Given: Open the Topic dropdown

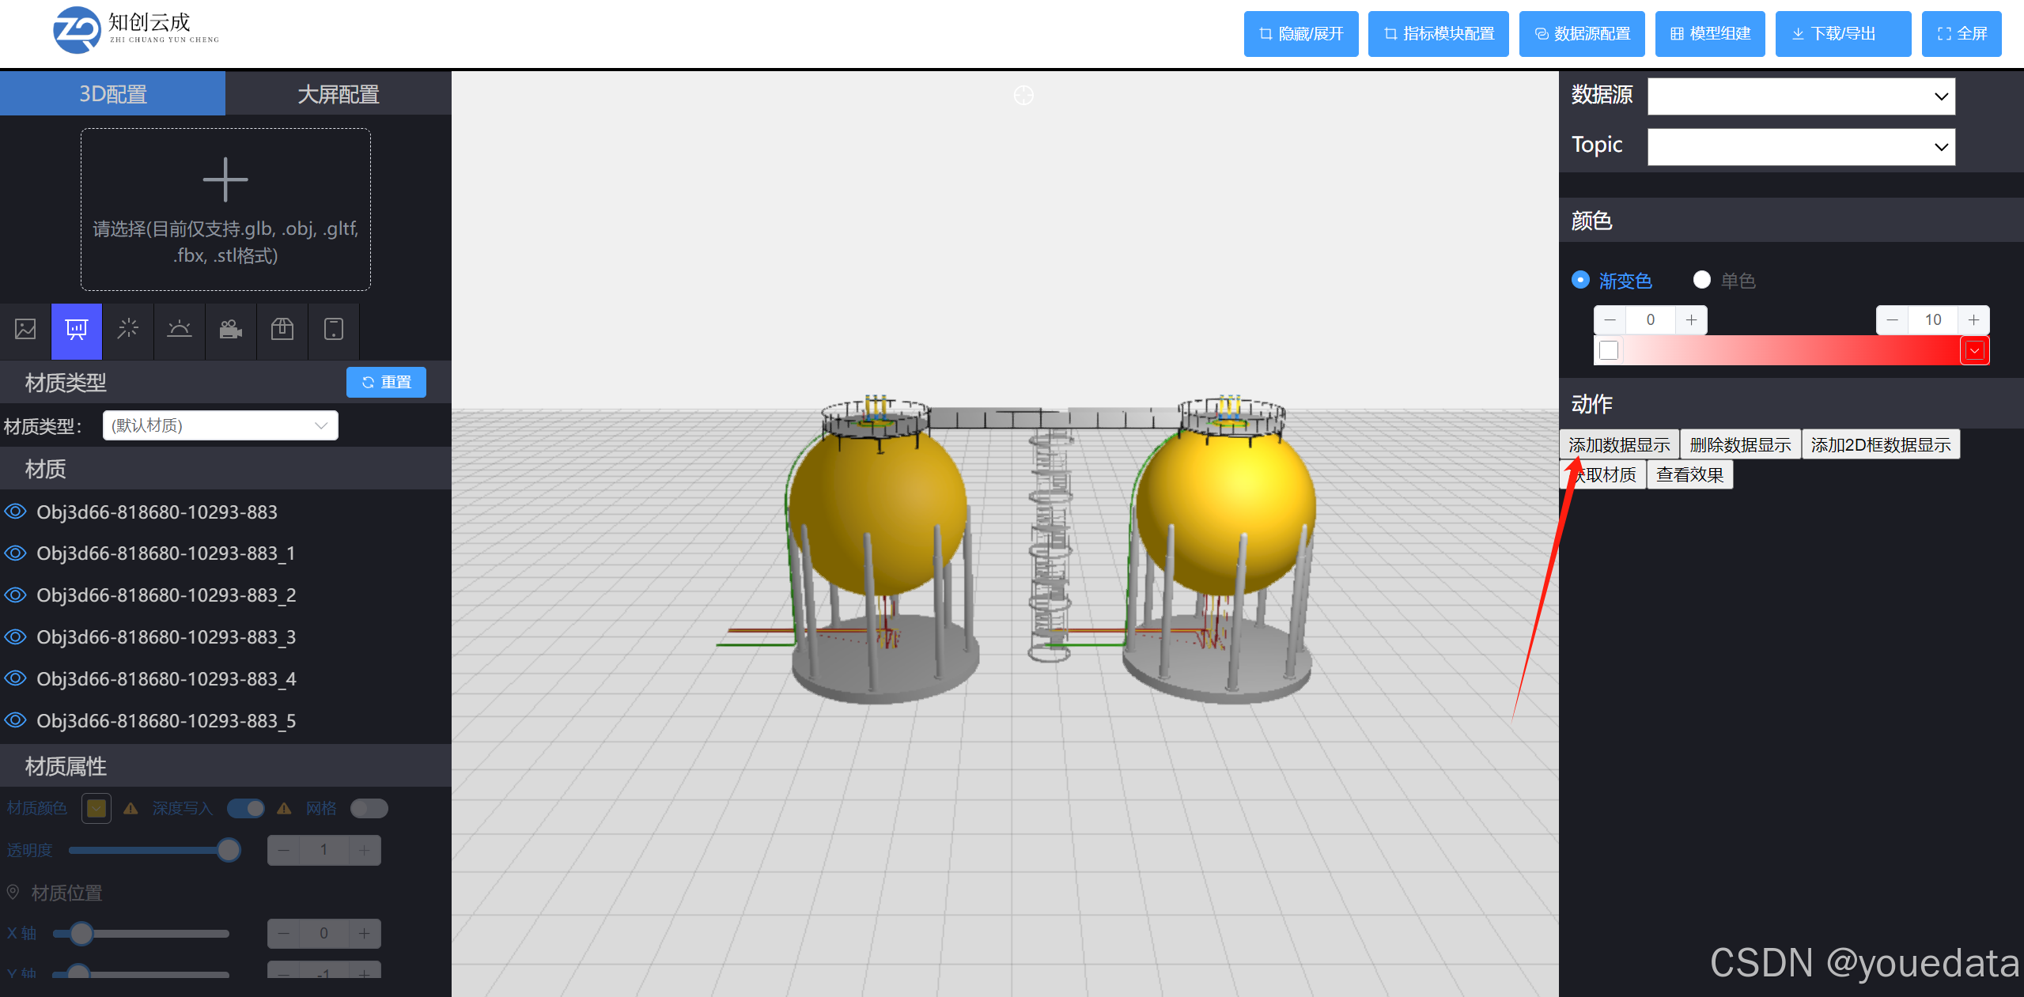Looking at the screenshot, I should 1801,147.
